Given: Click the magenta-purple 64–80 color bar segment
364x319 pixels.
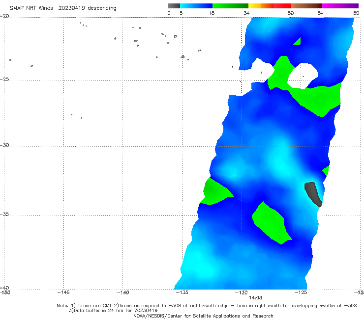Looking at the screenshot, I should click(x=340, y=6).
